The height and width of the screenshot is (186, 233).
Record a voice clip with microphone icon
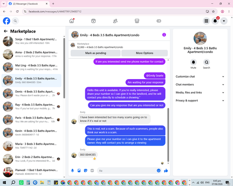point(73,171)
